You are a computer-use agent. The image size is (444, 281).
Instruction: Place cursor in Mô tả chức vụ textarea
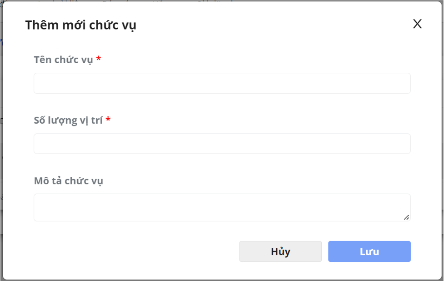click(222, 207)
